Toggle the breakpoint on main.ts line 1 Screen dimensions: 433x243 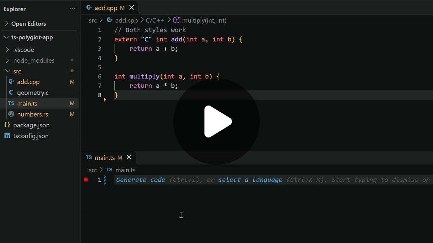point(86,180)
